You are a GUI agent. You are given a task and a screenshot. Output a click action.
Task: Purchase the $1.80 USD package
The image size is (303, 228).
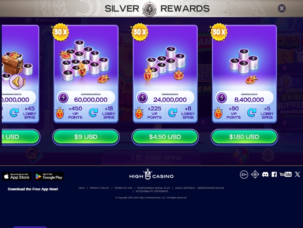pos(244,137)
